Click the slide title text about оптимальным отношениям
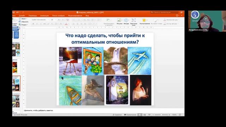Image resolution: width=226 pixels, height=127 pixels. [105, 39]
